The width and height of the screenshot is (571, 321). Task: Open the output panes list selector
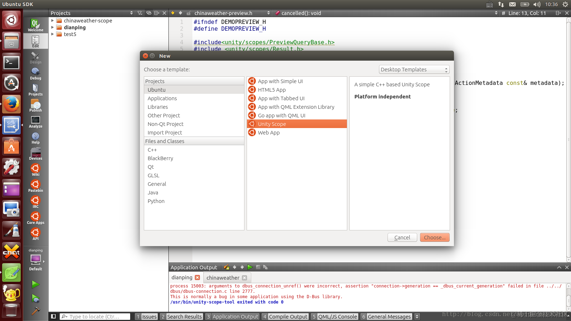point(417,316)
